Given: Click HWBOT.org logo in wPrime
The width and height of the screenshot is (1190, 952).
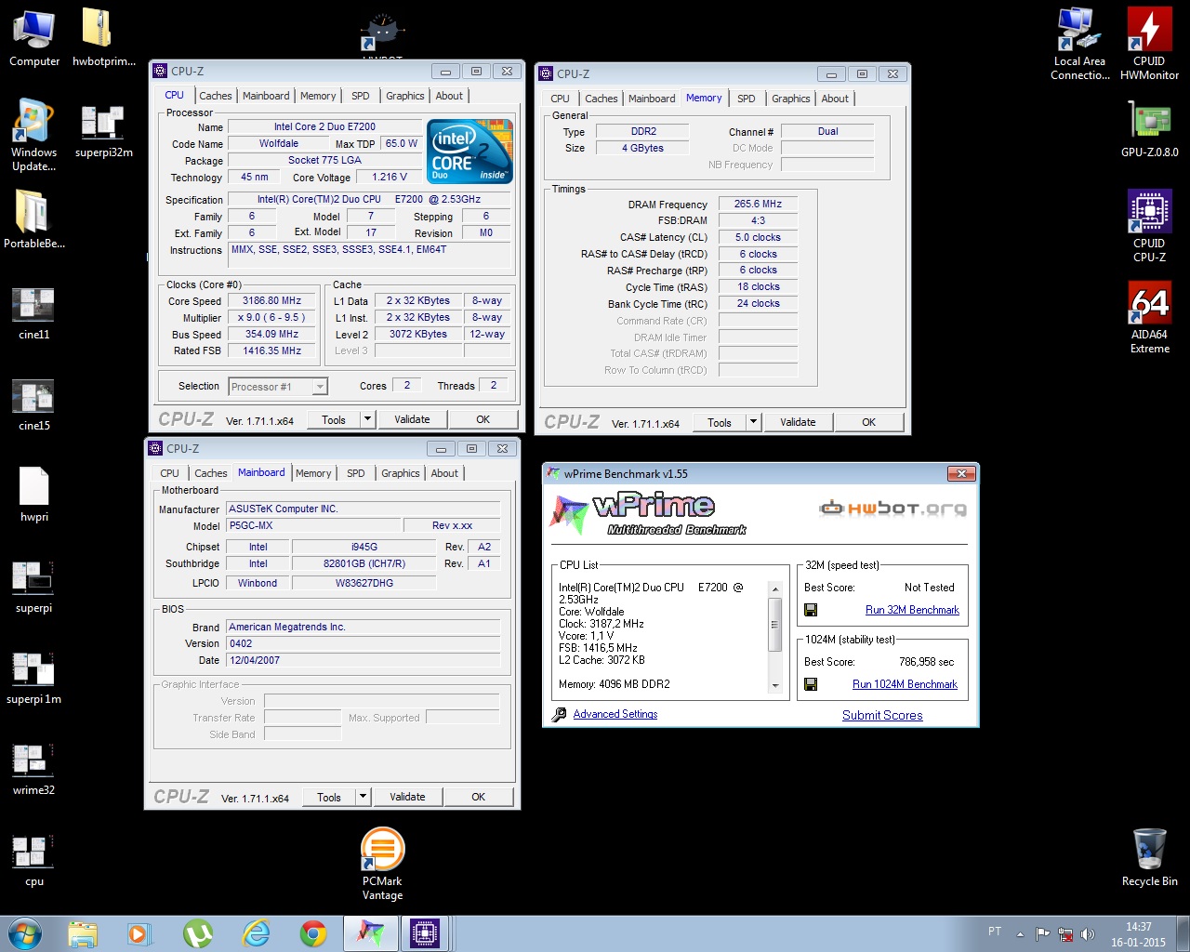Looking at the screenshot, I should (x=892, y=508).
